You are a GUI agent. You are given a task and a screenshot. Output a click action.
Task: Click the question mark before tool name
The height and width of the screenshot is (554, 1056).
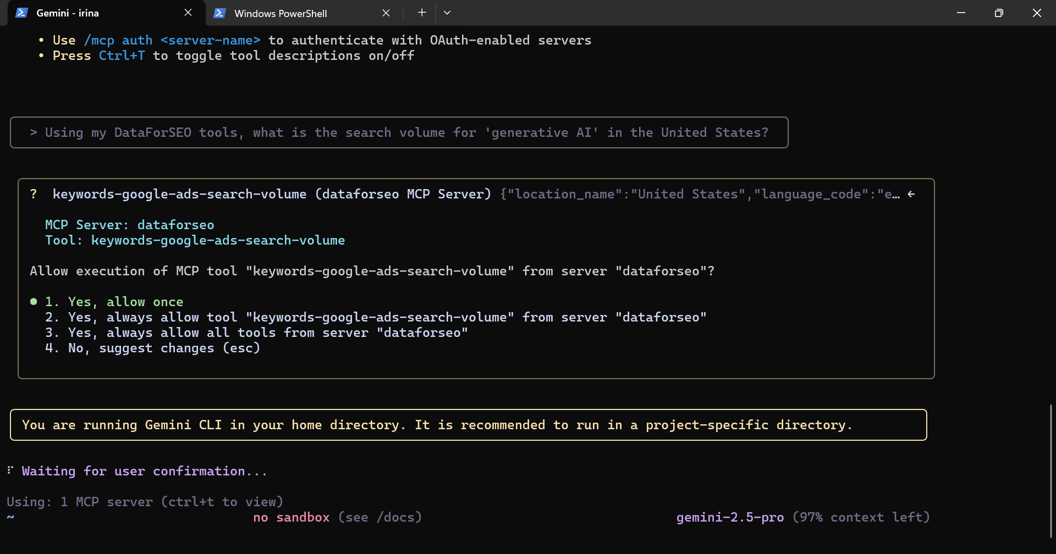pos(34,194)
